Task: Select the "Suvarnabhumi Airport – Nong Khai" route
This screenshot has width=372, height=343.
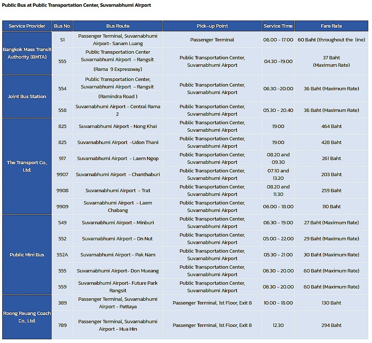Action: [118, 127]
